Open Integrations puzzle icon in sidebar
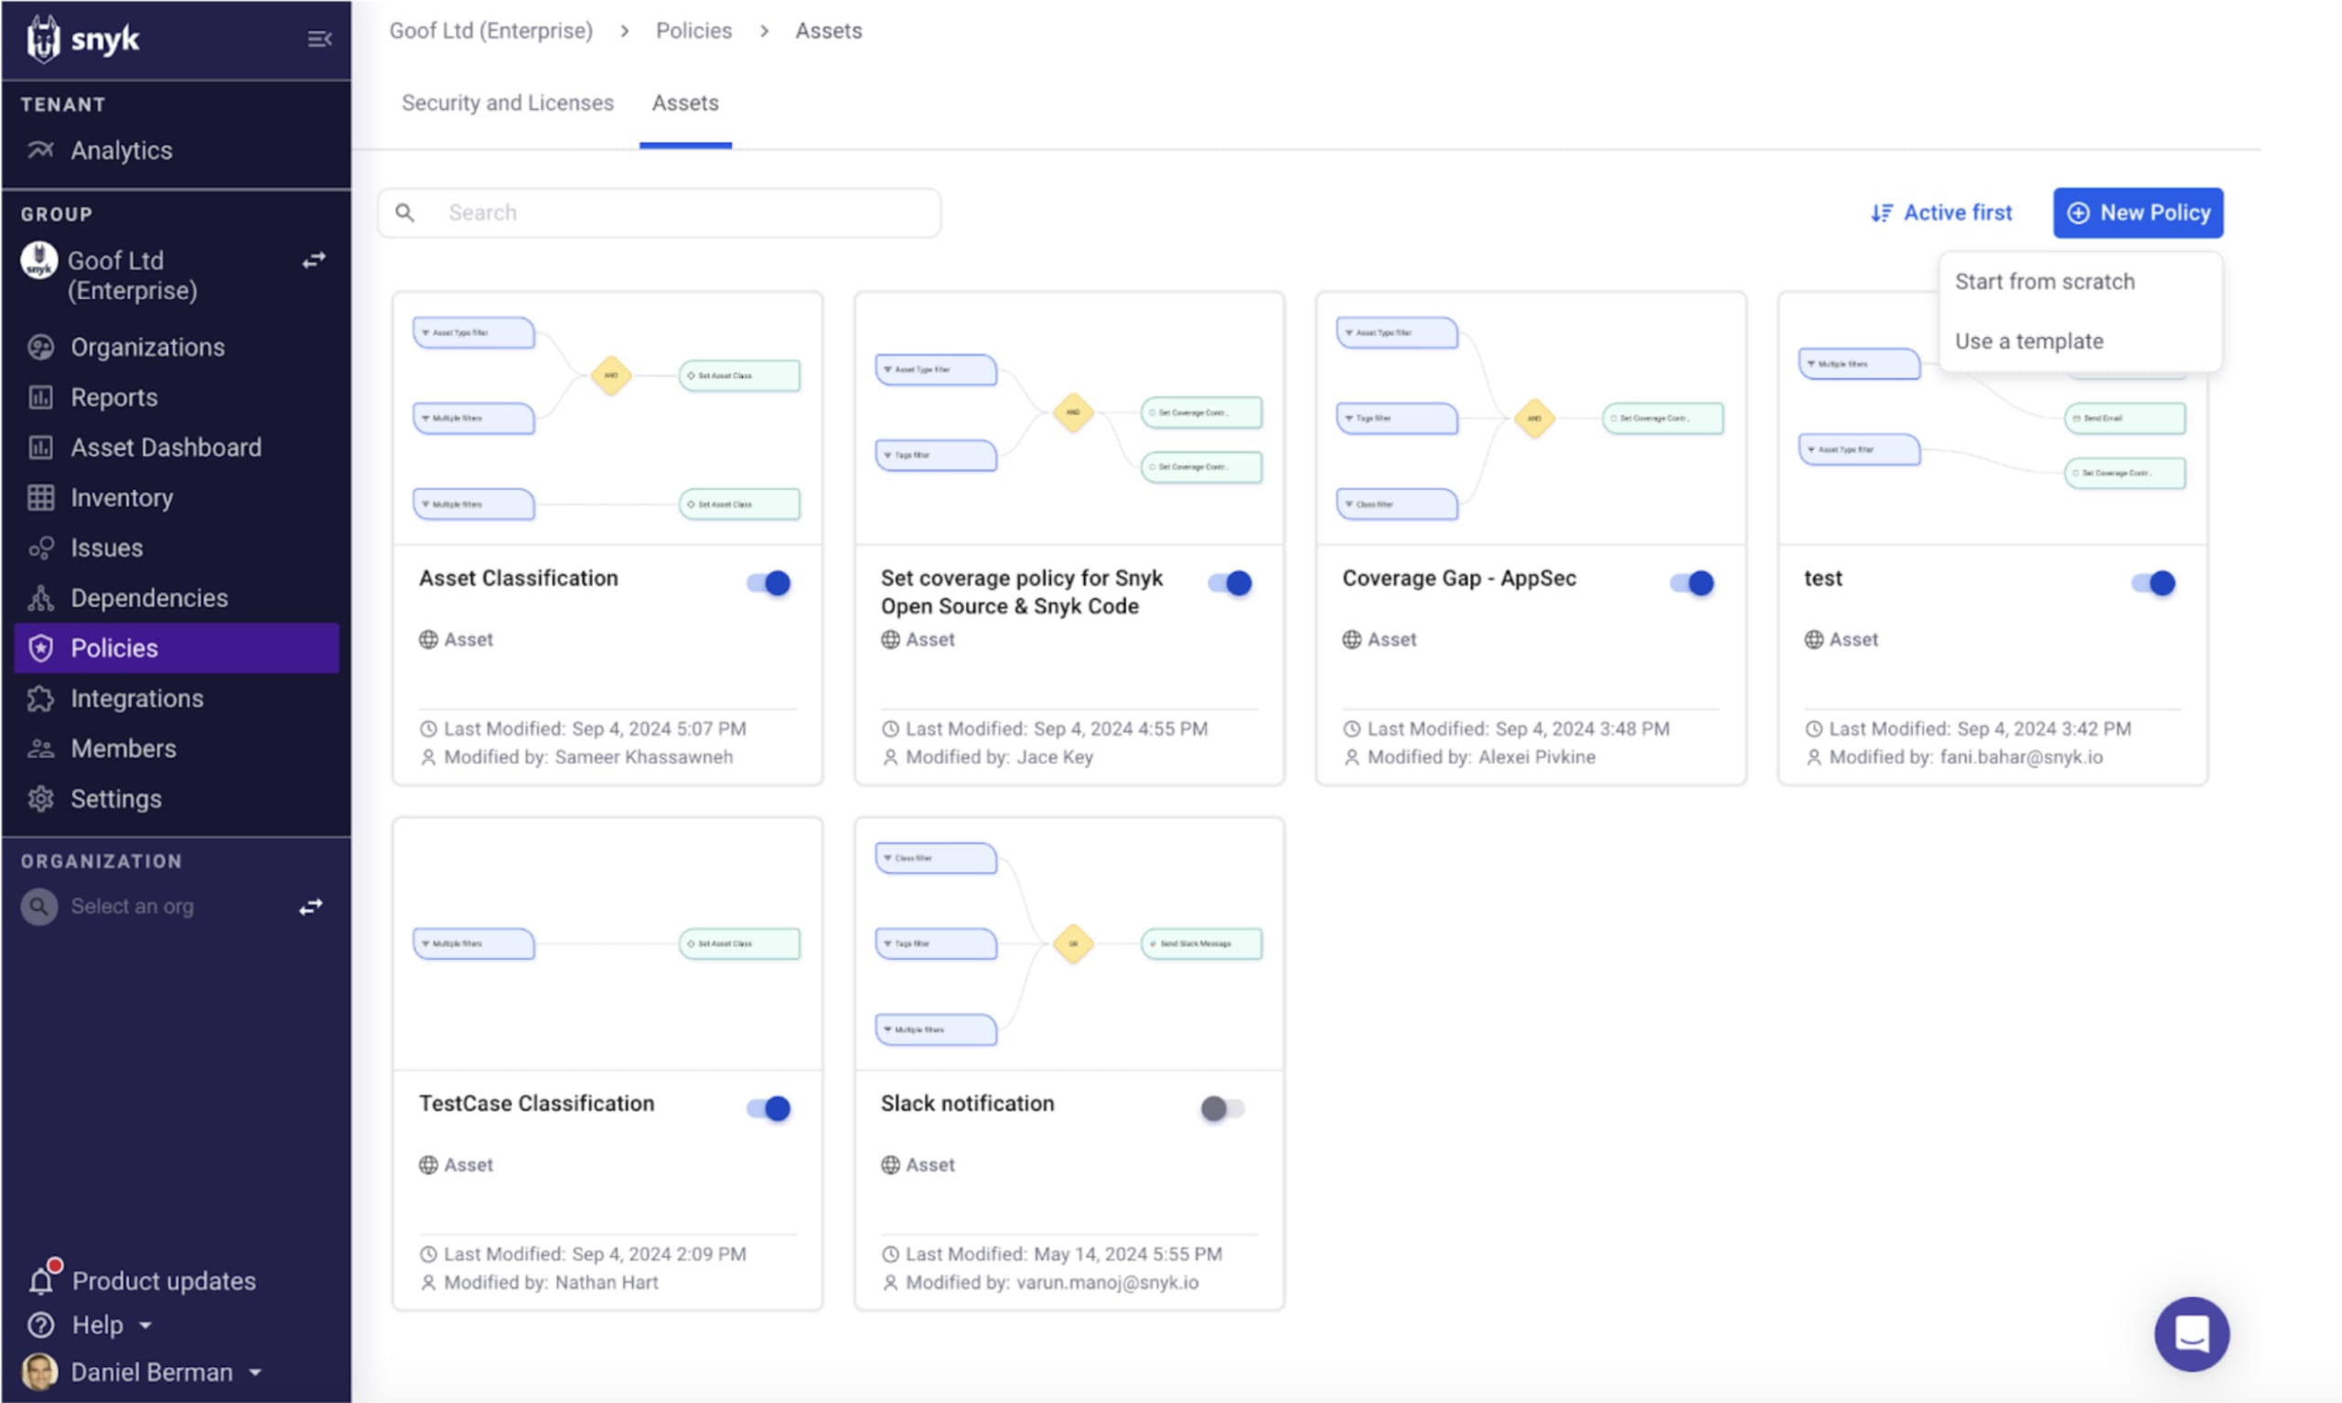Screen dimensions: 2342x1403 pos(40,697)
